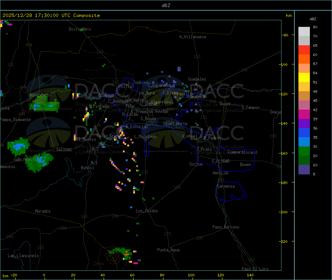Image resolution: width=332 pixels, height=280 pixels.
Task: Click the El_Desvio location label
Action: (86, 139)
